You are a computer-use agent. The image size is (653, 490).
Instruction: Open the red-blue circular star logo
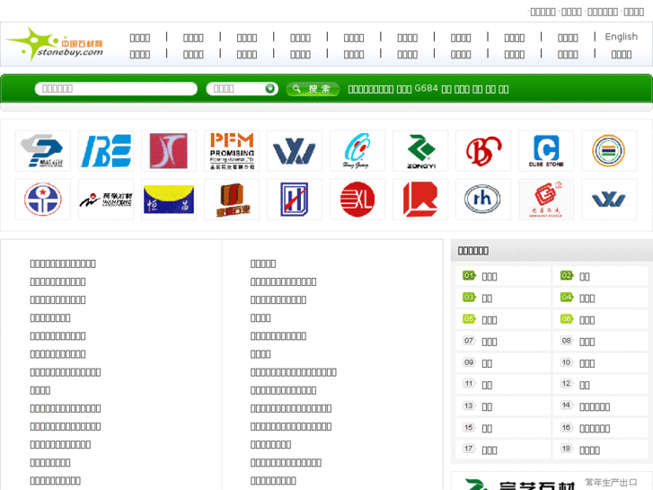43,200
